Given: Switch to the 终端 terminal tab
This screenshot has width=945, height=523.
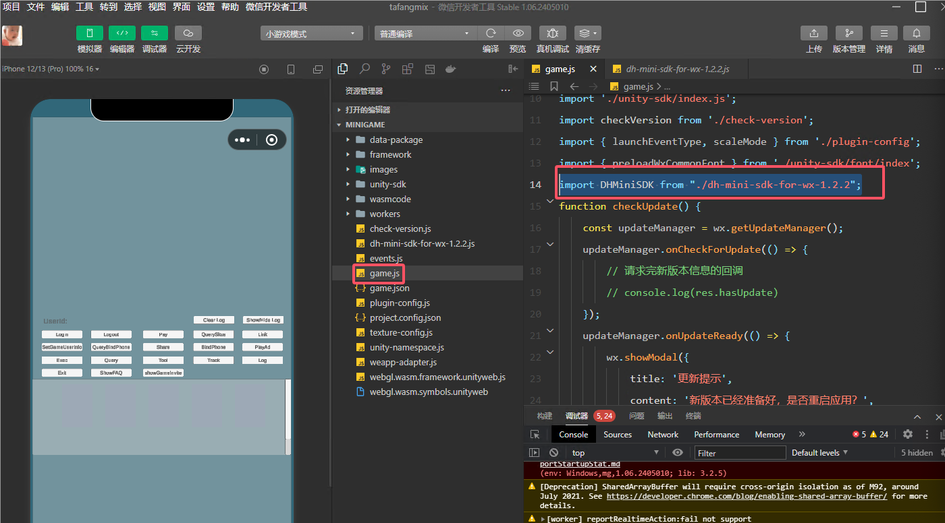Looking at the screenshot, I should tap(693, 416).
